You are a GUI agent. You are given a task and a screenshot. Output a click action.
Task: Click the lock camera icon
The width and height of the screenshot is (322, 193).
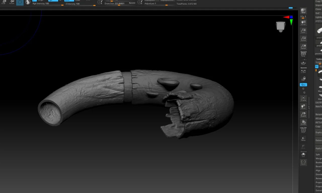(303, 79)
